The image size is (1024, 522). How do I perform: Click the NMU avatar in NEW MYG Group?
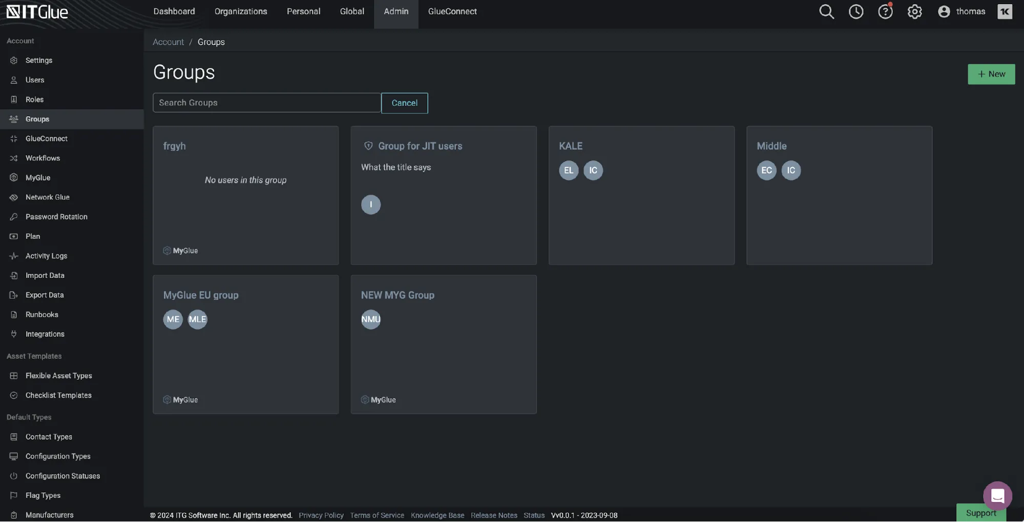[371, 319]
